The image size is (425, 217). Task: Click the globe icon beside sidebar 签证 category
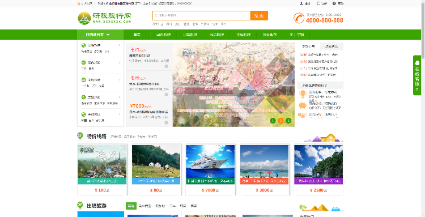coord(83,114)
